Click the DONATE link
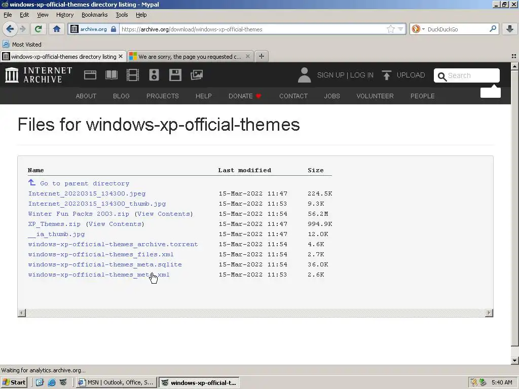 click(245, 96)
